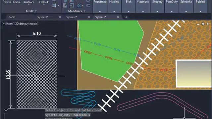Expand the Pohled panel
This screenshot has width=212, height=119.
(x=200, y=12)
